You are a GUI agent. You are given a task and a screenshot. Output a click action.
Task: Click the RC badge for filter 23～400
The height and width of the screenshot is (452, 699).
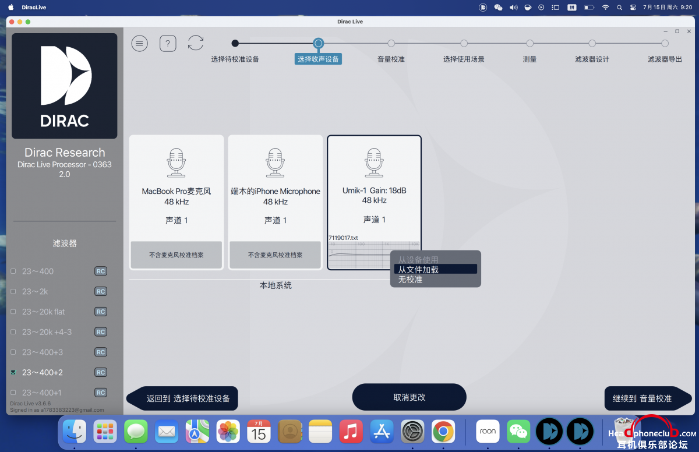(101, 271)
